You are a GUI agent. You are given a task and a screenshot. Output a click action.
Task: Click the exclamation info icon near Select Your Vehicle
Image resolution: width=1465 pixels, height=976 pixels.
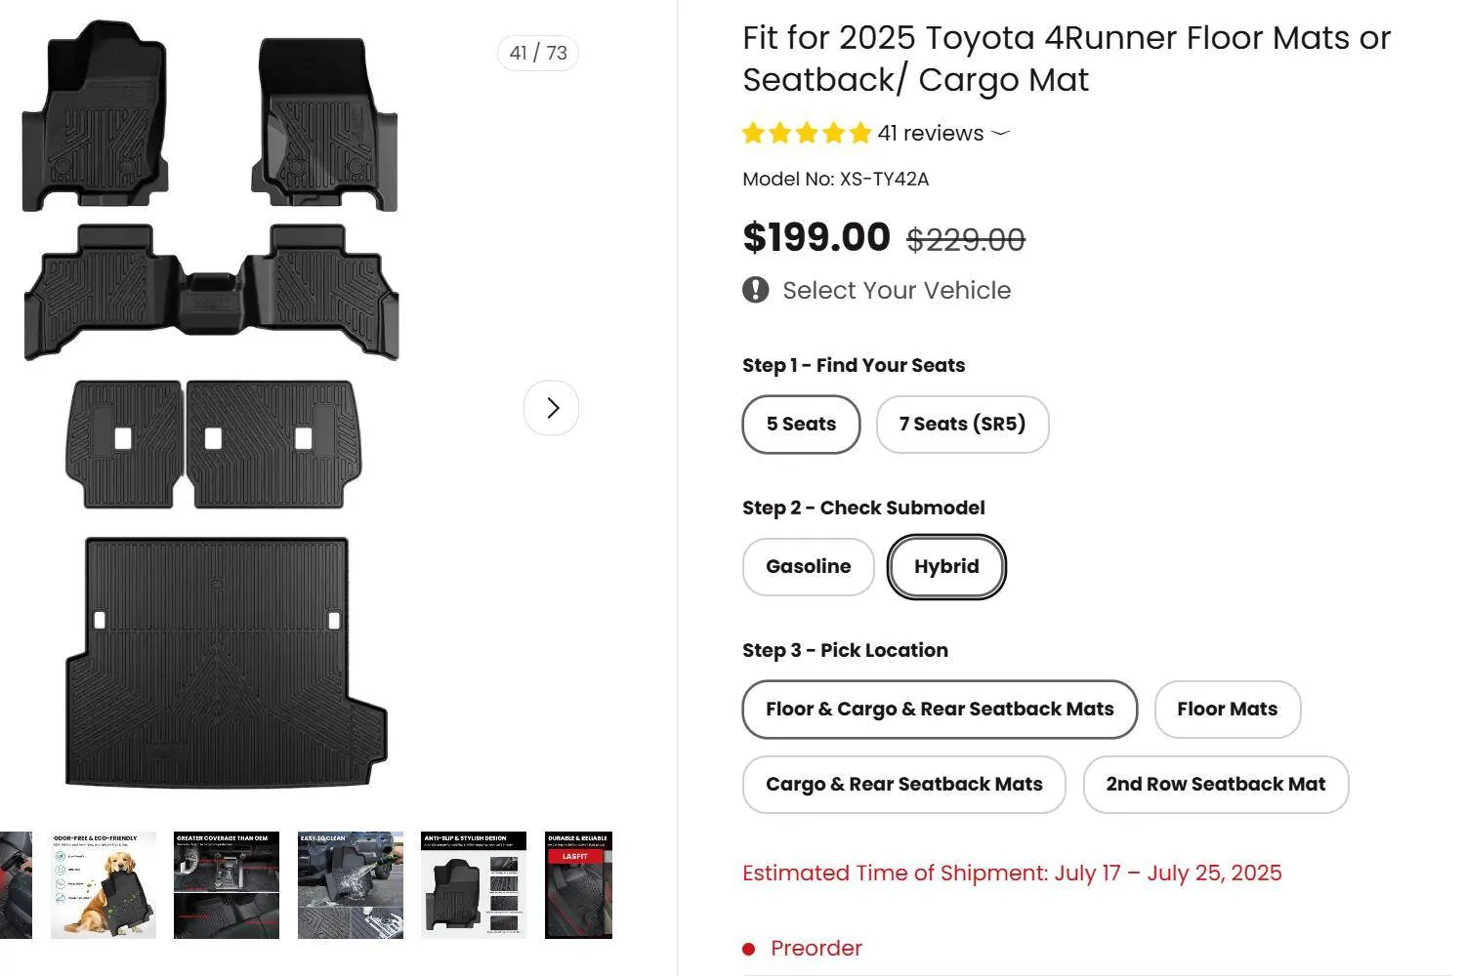(x=755, y=290)
